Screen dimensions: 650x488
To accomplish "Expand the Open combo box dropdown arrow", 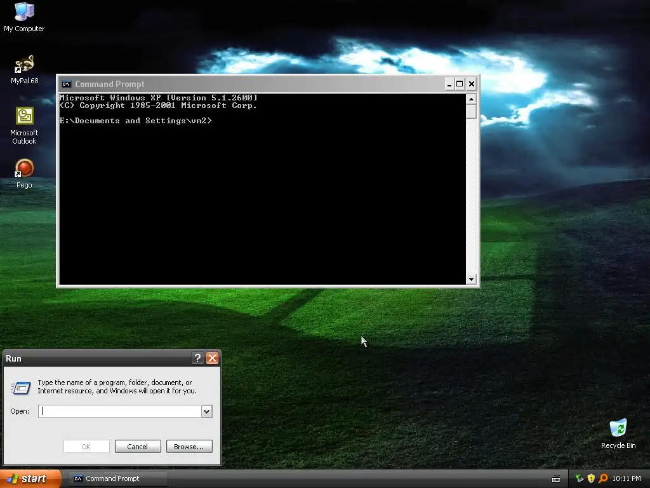I will pos(206,411).
